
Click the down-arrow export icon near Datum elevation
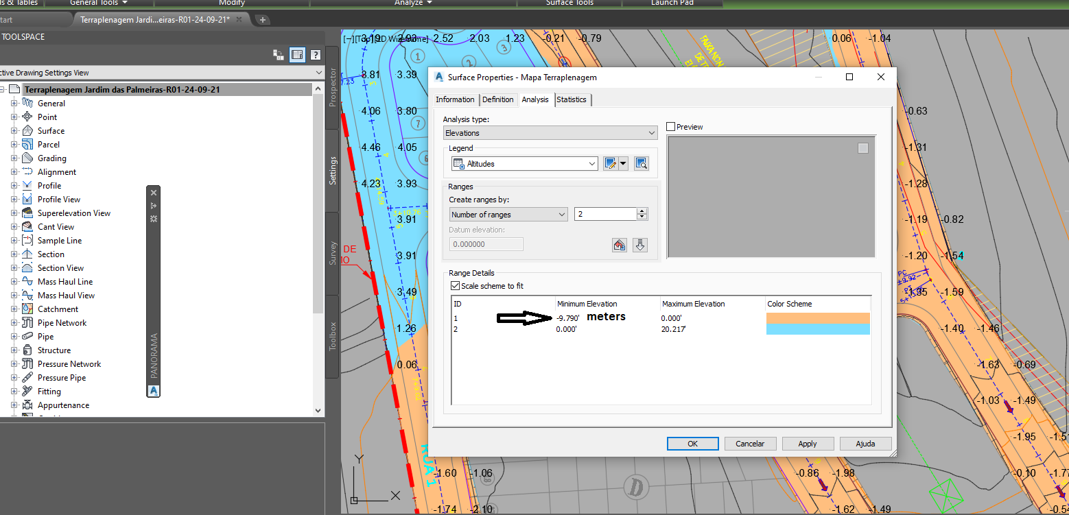coord(640,245)
